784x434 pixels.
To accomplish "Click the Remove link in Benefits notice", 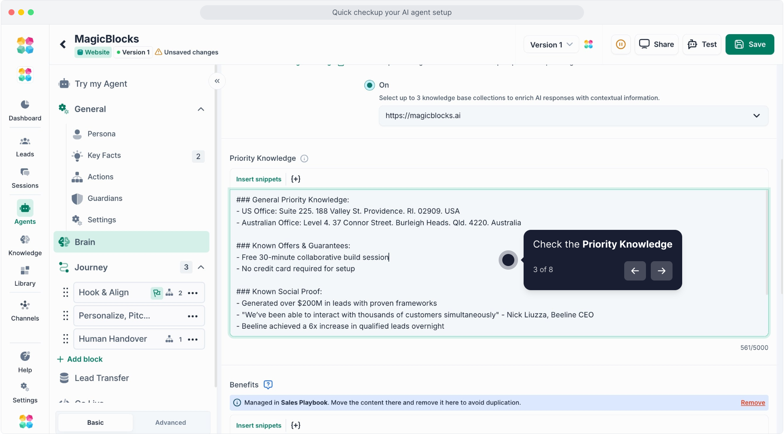I will [x=753, y=403].
